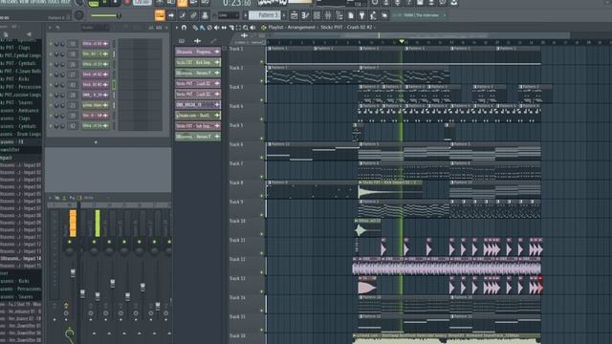
Task: Select the playlist Delete tool
Action: [209, 28]
